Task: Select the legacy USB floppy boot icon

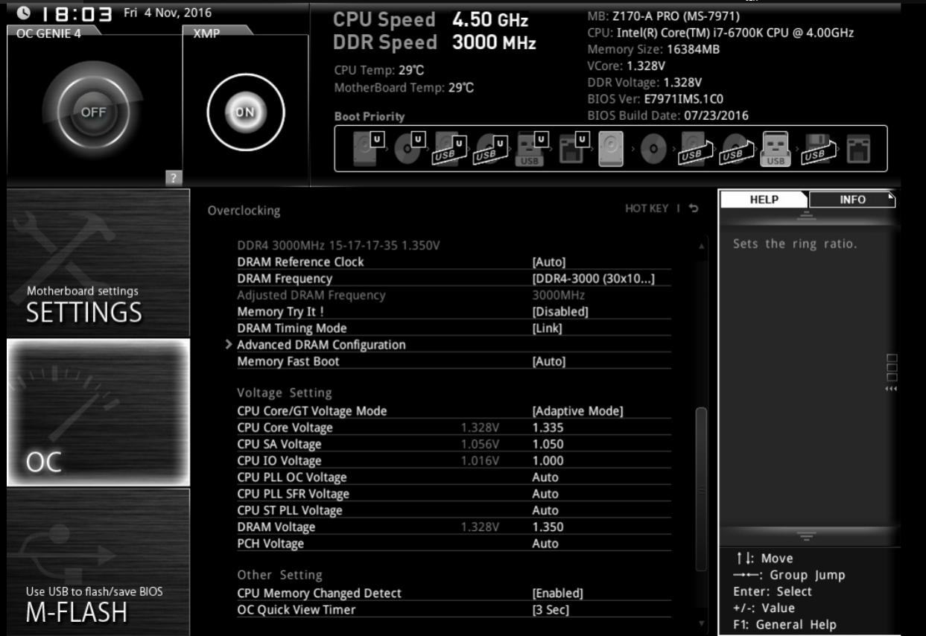Action: pos(820,149)
